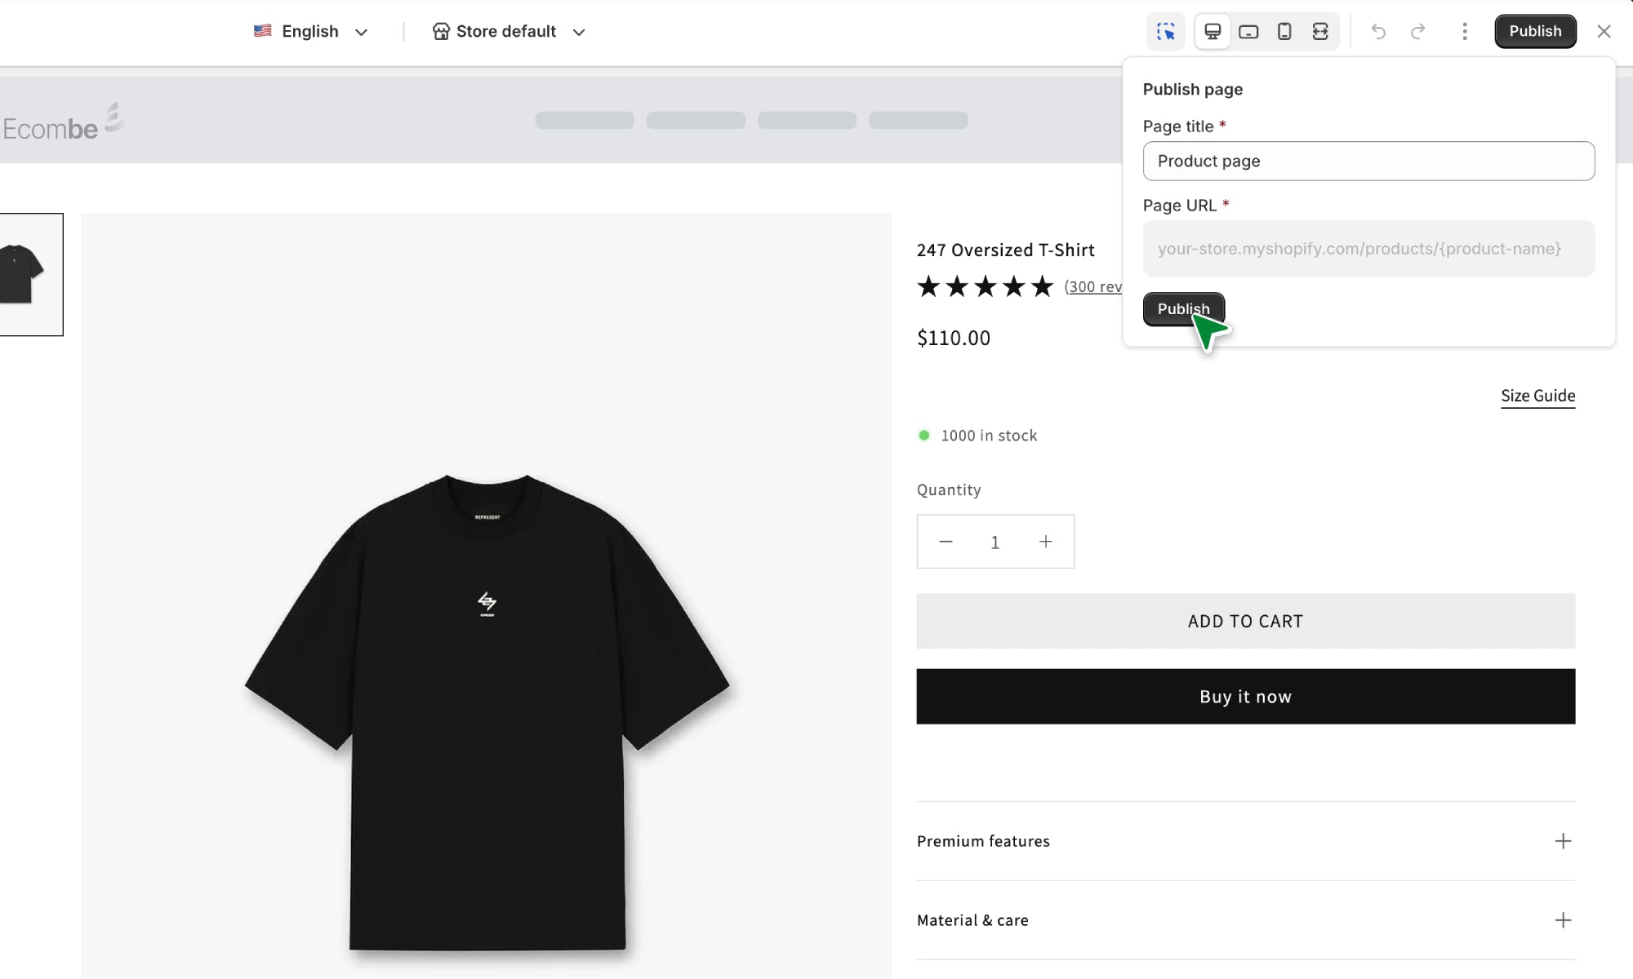Viewport: 1633px width, 979px height.
Task: Close the editor with X icon
Action: pyautogui.click(x=1604, y=32)
